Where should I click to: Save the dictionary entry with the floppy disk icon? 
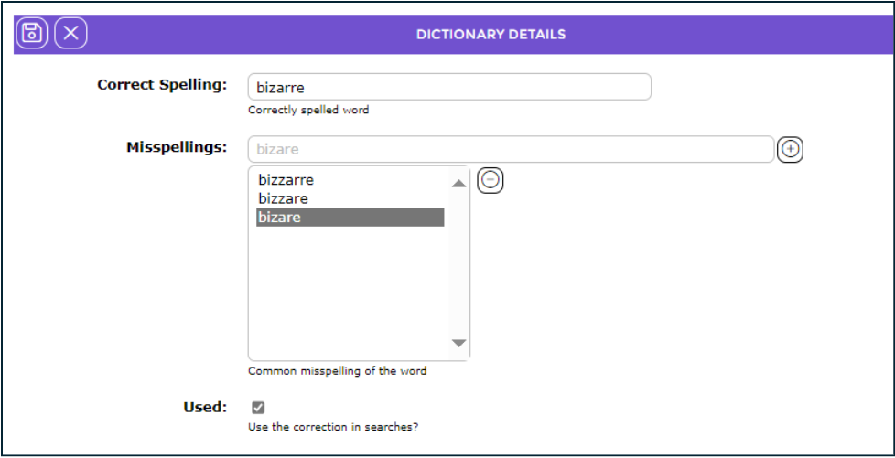coord(32,33)
